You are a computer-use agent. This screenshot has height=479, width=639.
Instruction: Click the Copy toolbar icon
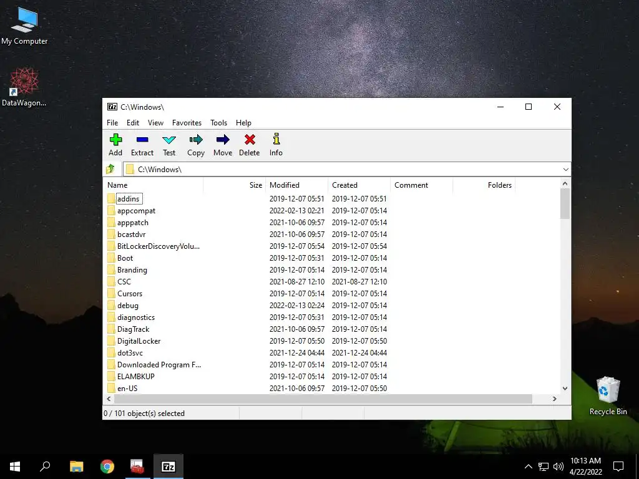196,140
